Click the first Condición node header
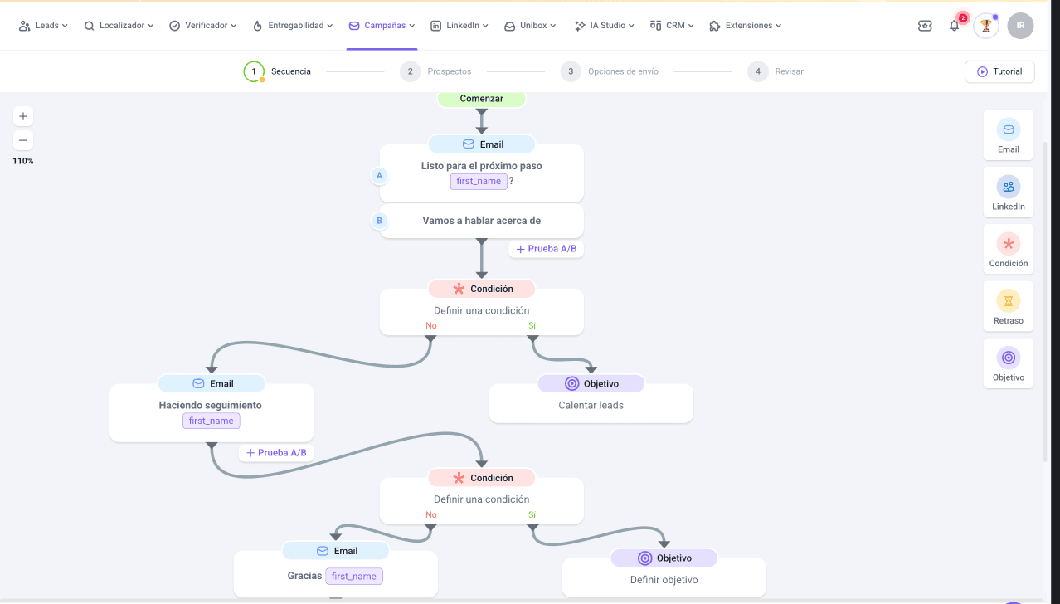This screenshot has height=604, width=1060. pos(482,289)
